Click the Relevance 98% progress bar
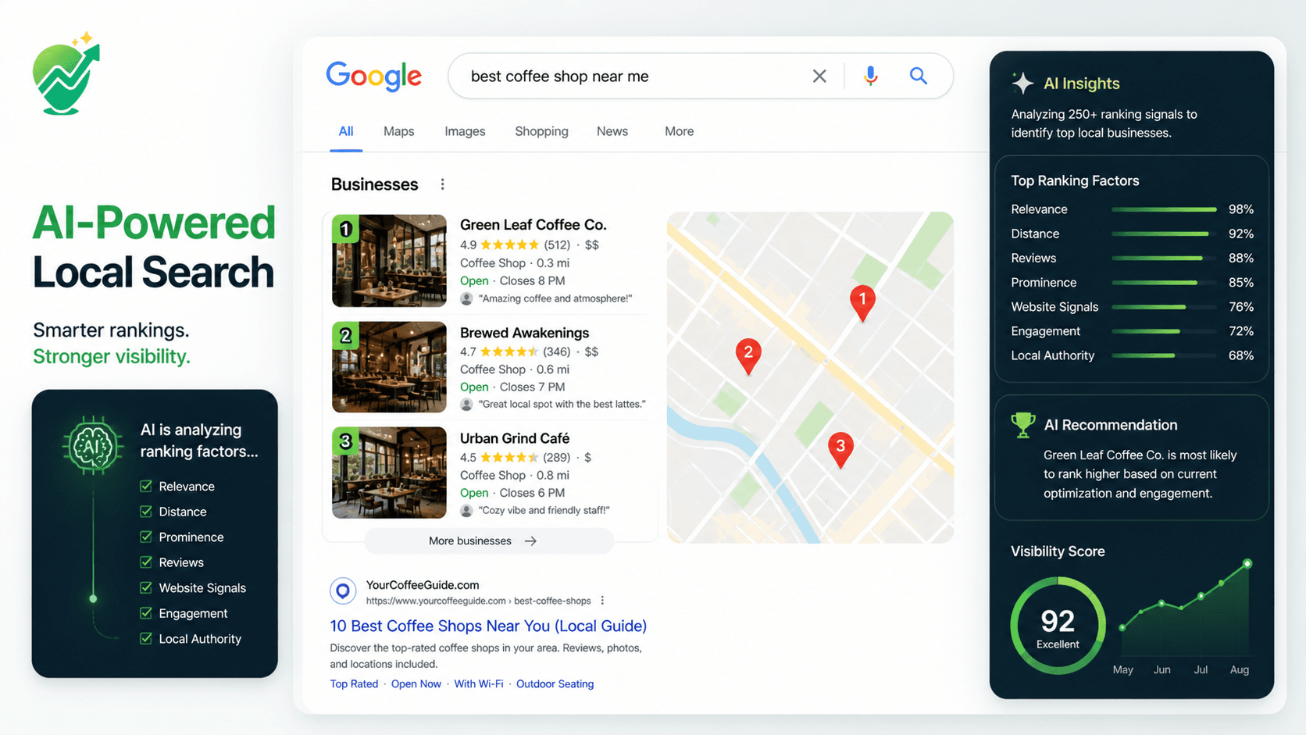 1164,209
